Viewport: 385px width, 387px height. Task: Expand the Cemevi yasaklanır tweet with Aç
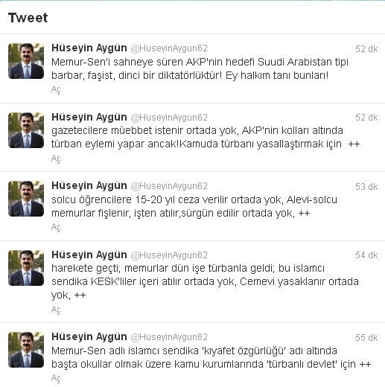click(x=56, y=310)
